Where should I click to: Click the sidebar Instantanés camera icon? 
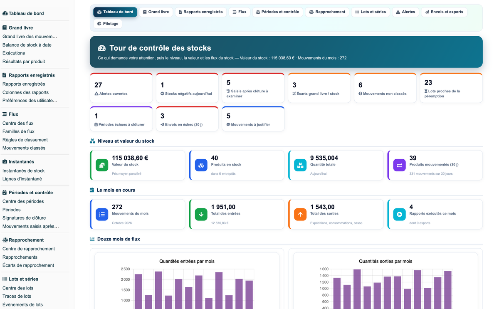[5, 162]
